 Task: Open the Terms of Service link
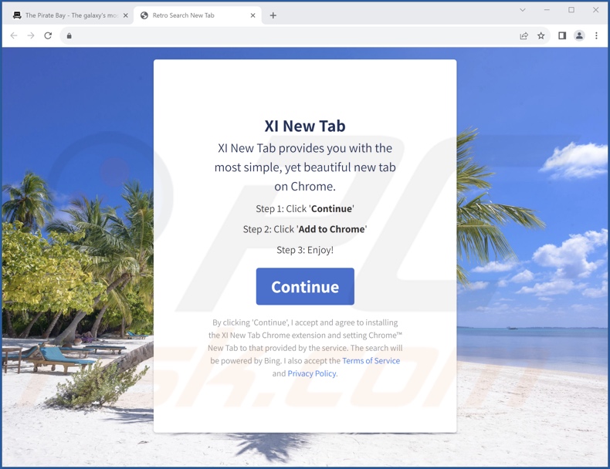[x=371, y=360]
